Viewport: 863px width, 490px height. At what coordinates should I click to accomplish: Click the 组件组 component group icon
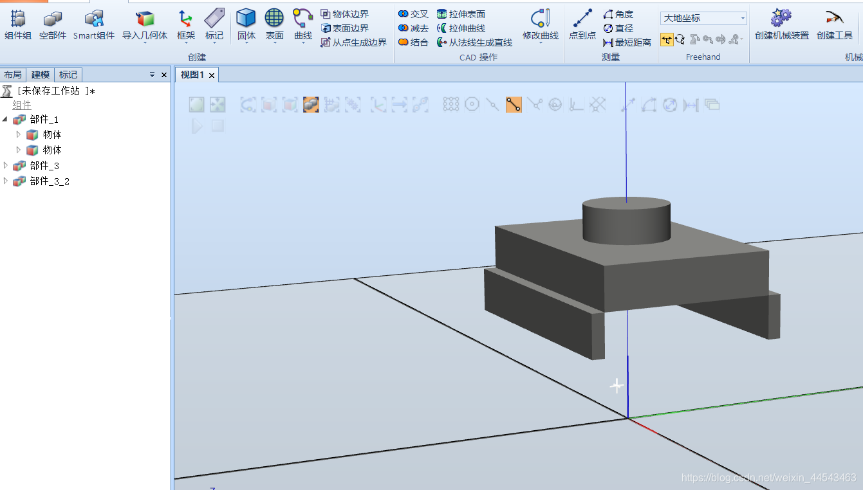tap(18, 19)
